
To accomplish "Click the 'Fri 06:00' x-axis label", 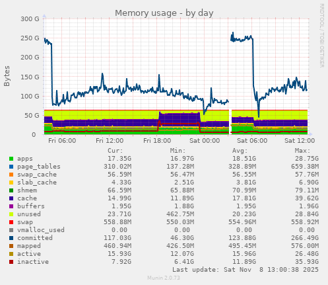I will [x=62, y=141].
